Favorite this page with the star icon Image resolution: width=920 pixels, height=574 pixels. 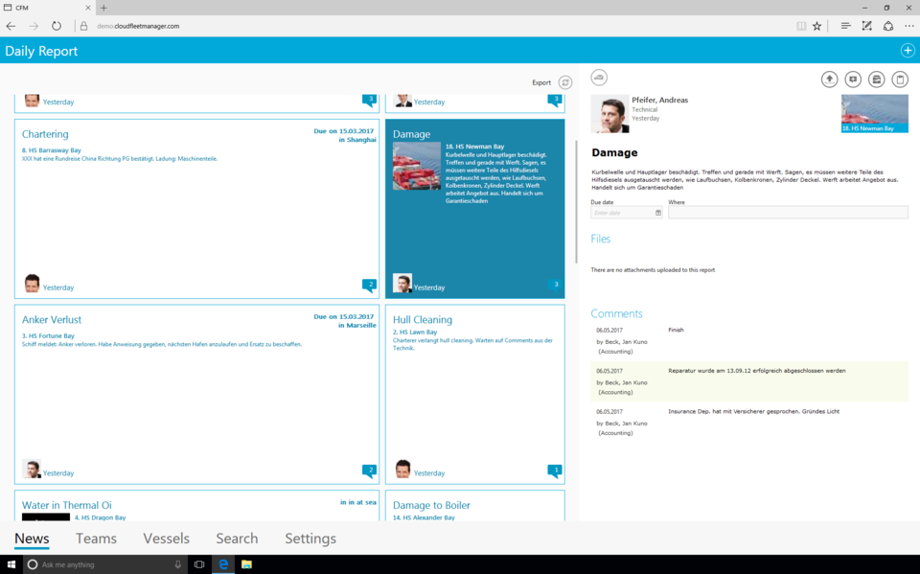point(816,26)
